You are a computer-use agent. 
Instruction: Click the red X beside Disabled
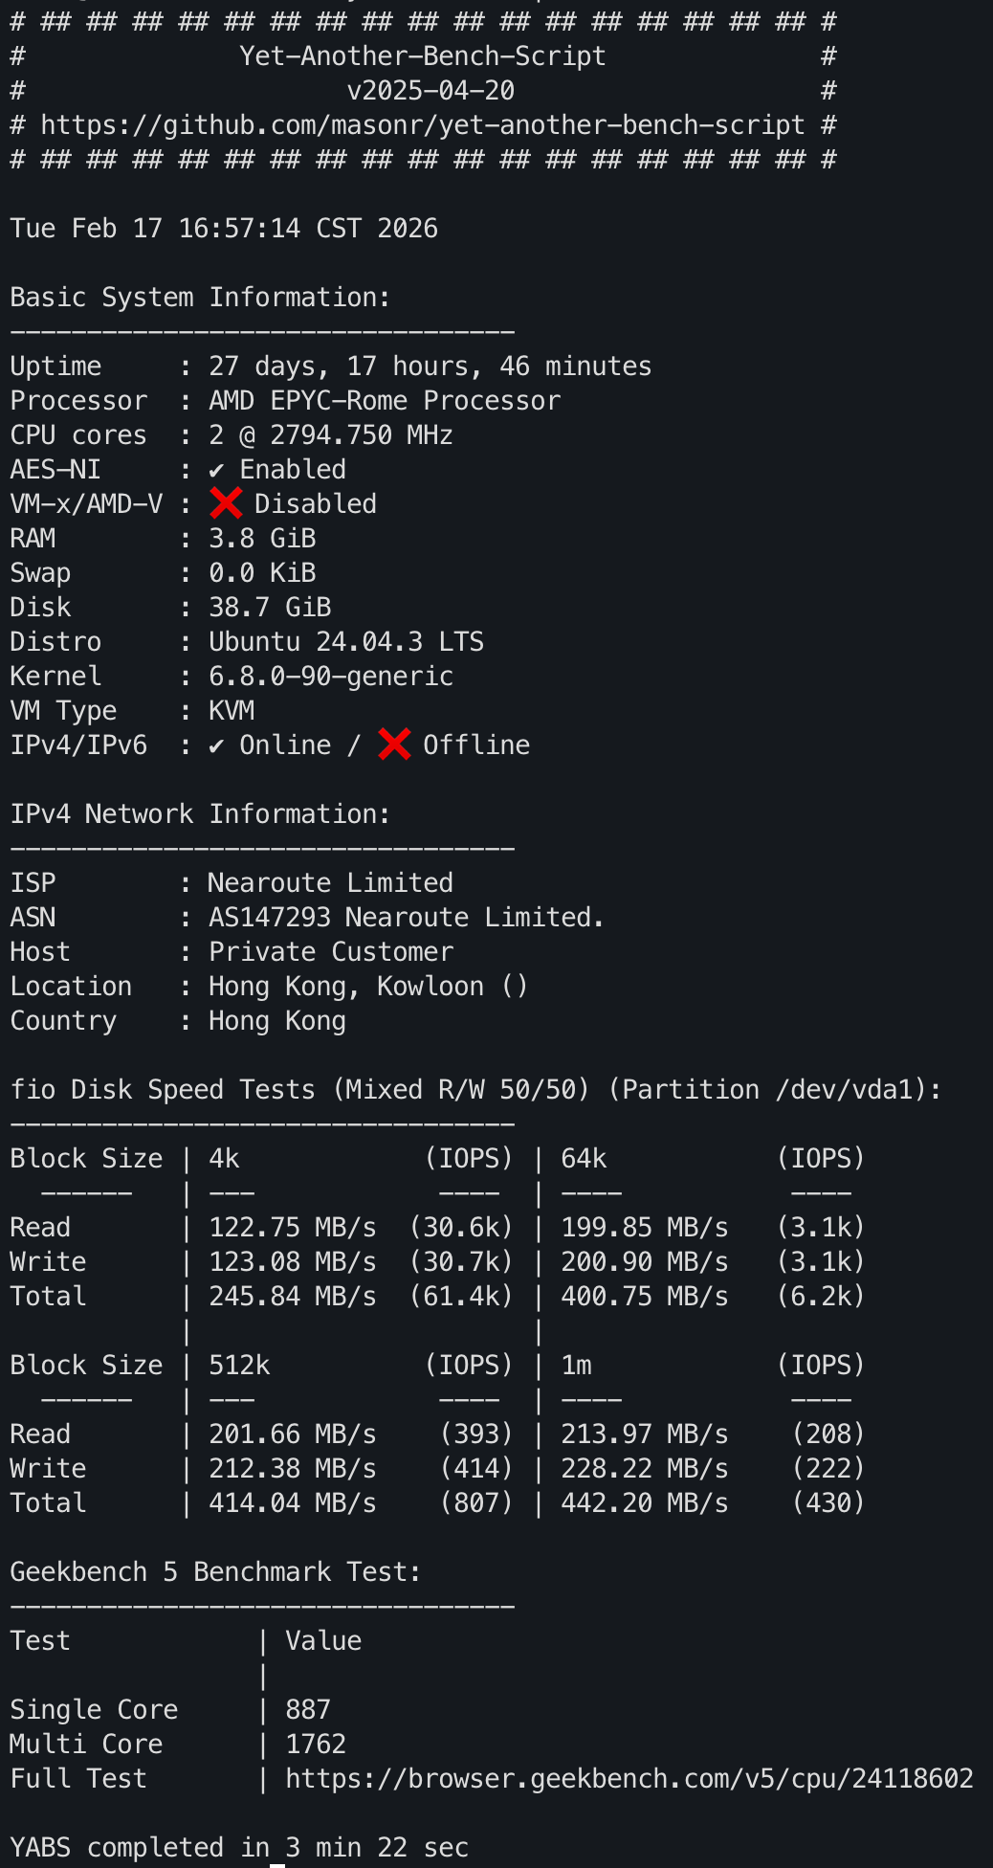coord(226,503)
